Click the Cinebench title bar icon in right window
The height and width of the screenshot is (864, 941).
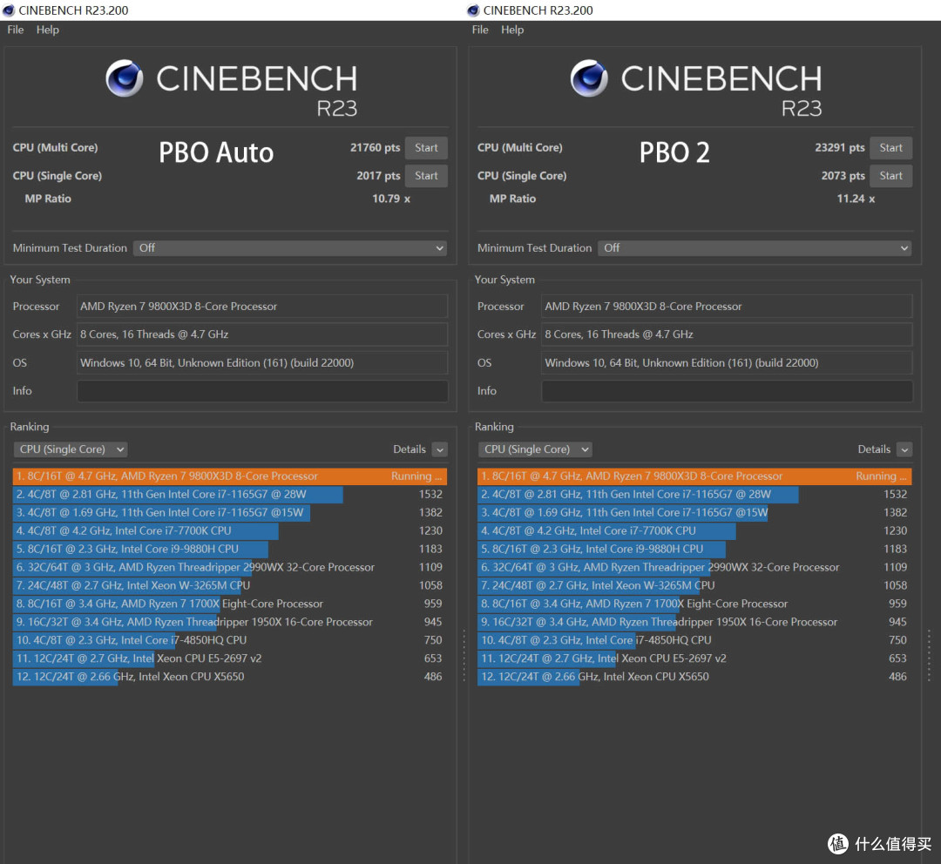(x=473, y=10)
